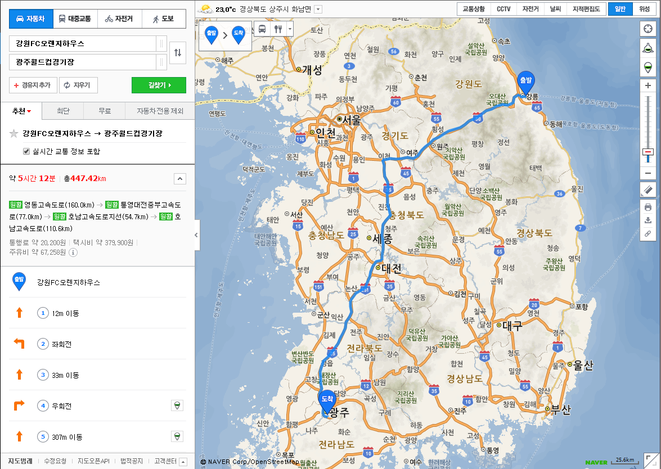Click the 지우기 clear button
This screenshot has width=661, height=469.
click(x=78, y=85)
